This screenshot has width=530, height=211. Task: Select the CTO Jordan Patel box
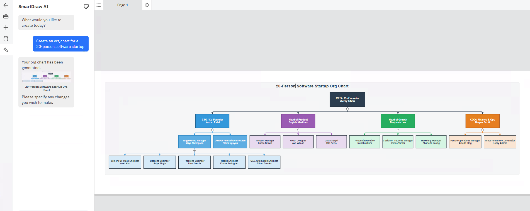pos(212,121)
